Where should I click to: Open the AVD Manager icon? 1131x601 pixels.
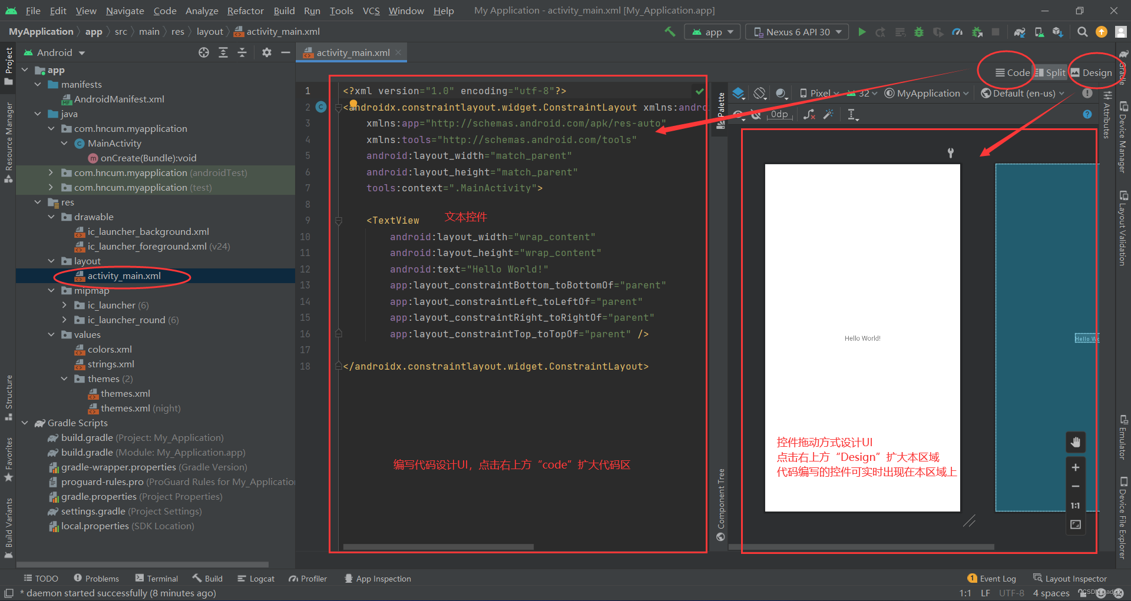click(1039, 32)
